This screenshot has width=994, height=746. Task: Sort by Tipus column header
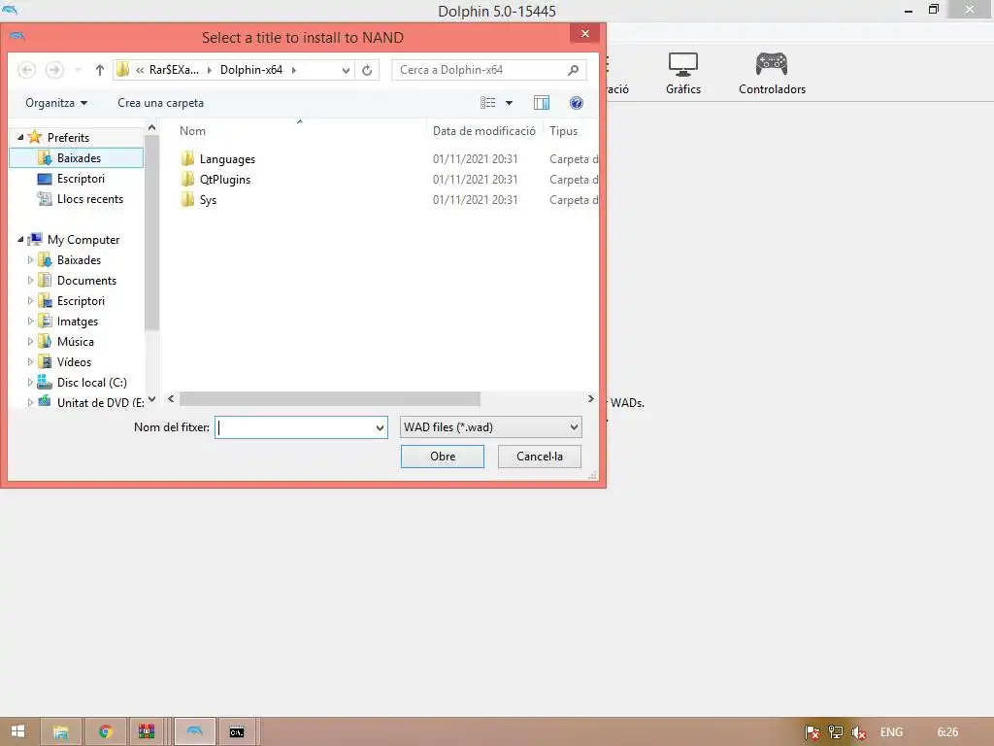coord(564,131)
